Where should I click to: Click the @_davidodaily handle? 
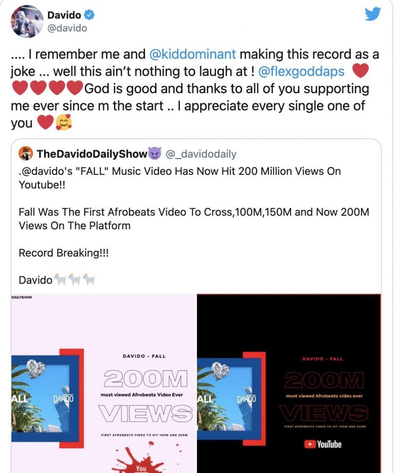coord(201,154)
